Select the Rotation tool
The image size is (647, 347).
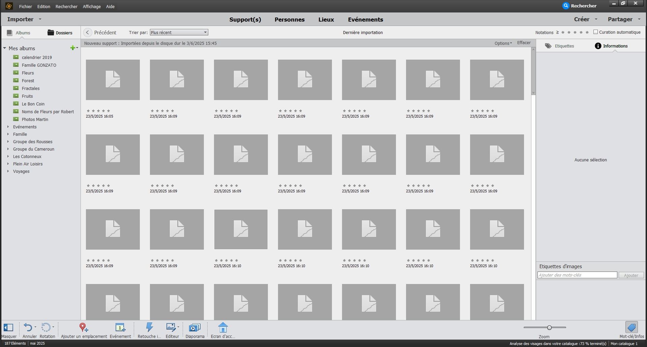[x=47, y=328]
